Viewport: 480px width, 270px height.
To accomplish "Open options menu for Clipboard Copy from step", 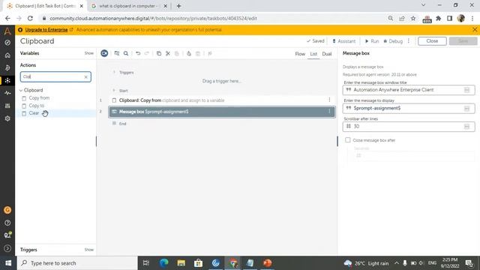I will (329, 100).
